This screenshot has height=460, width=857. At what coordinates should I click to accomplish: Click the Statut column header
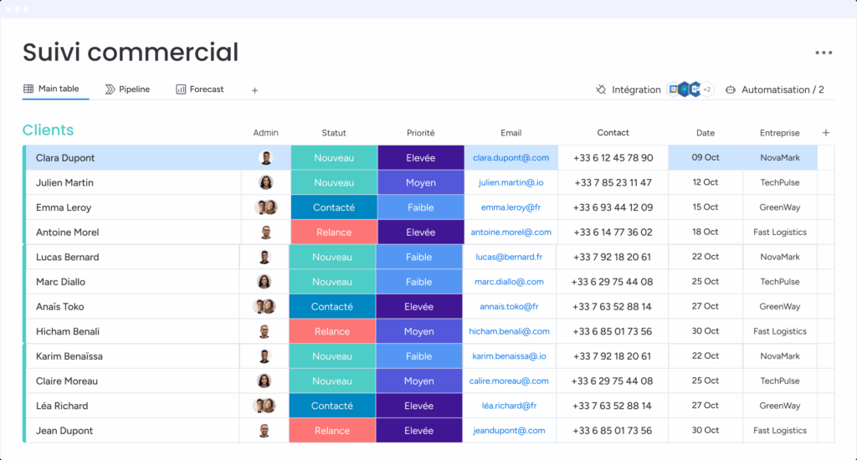click(334, 133)
